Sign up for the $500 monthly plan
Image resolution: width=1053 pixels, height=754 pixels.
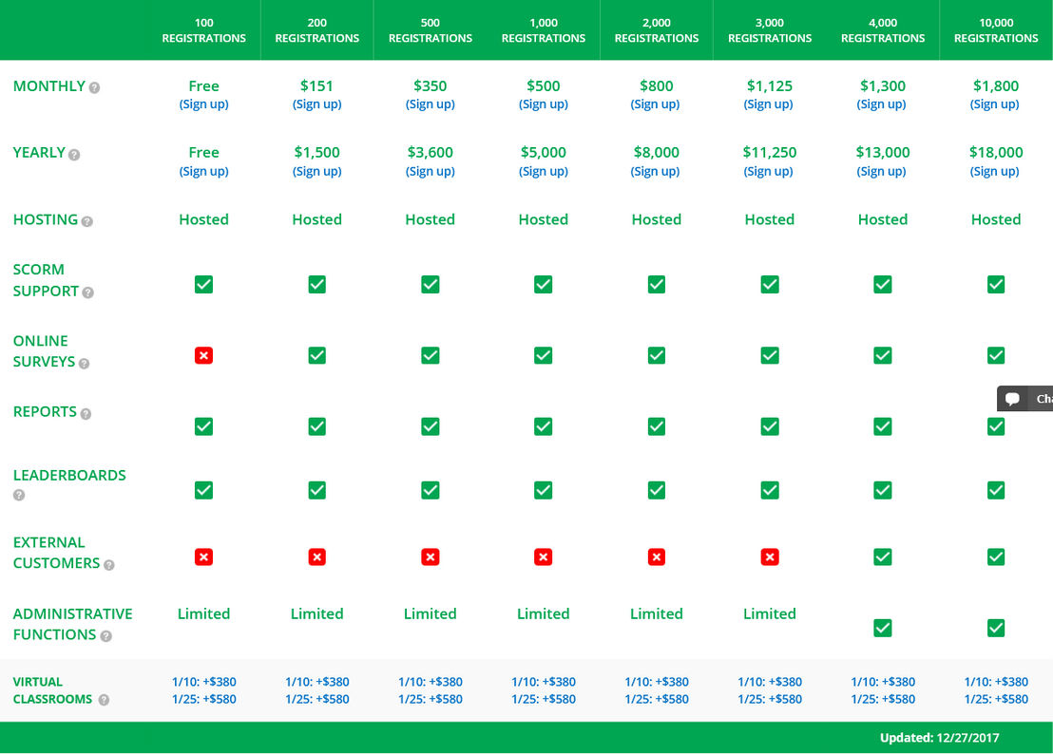(544, 104)
